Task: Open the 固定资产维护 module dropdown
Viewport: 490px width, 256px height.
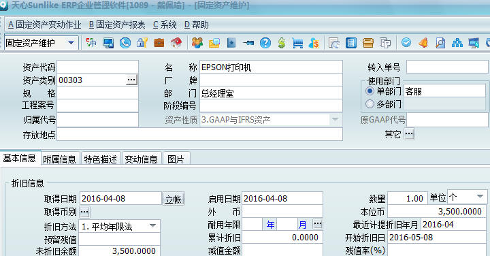Action: [x=71, y=42]
